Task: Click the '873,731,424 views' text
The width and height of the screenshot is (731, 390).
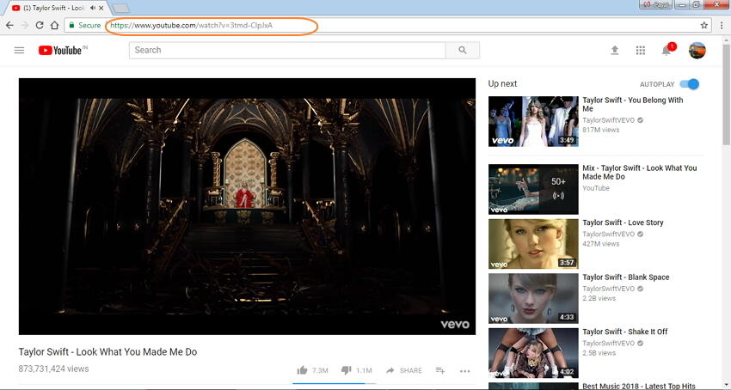Action: point(53,369)
